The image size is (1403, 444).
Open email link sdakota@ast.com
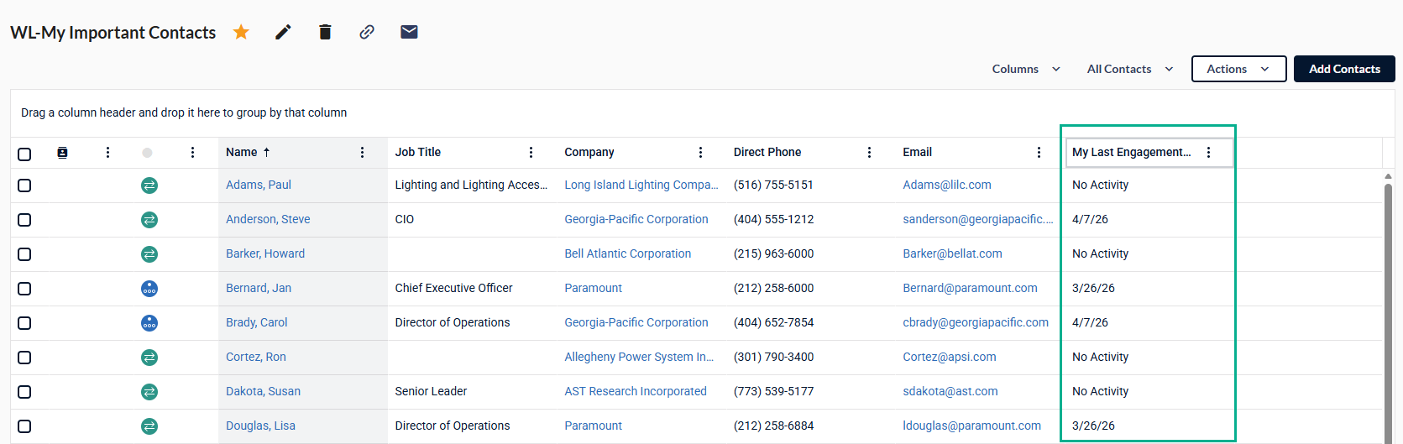(x=950, y=391)
